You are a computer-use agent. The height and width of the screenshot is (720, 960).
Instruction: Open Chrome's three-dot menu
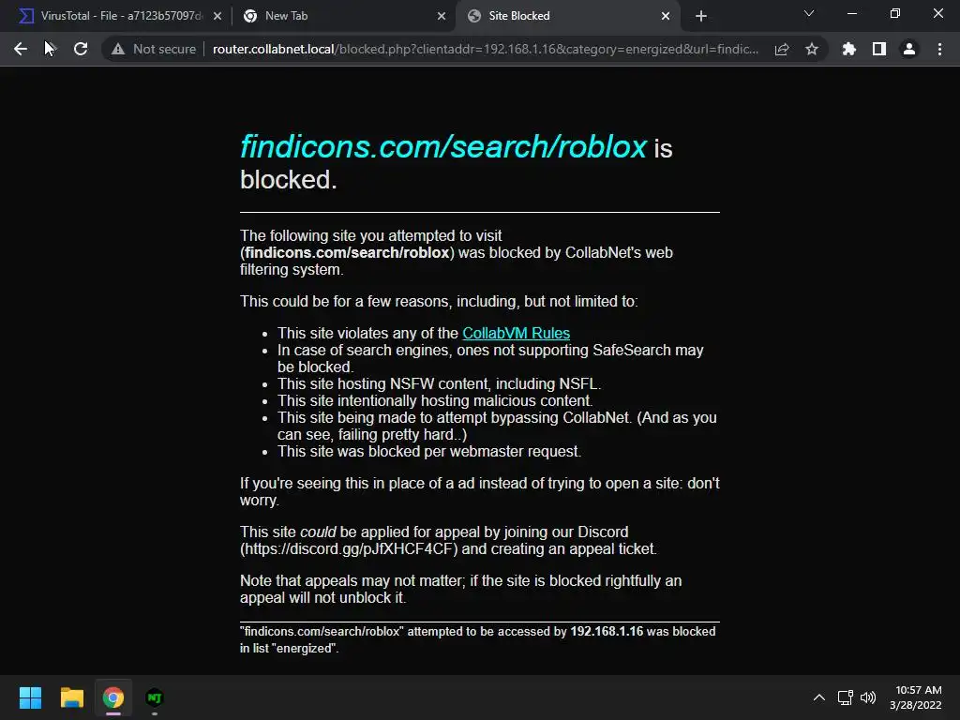tap(939, 49)
